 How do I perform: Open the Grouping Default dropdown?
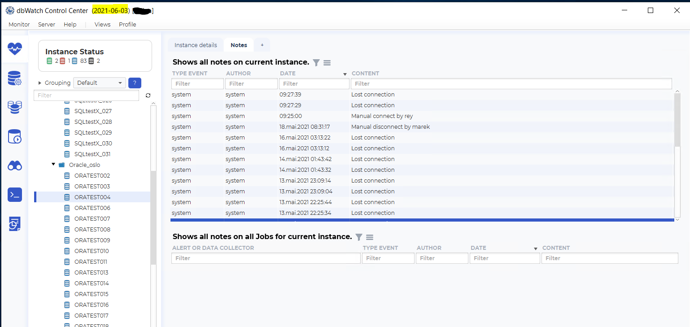100,83
